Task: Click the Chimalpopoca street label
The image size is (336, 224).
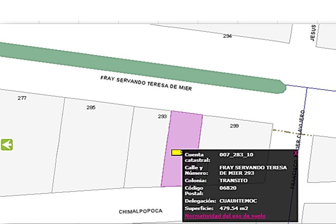Action: click(x=140, y=211)
